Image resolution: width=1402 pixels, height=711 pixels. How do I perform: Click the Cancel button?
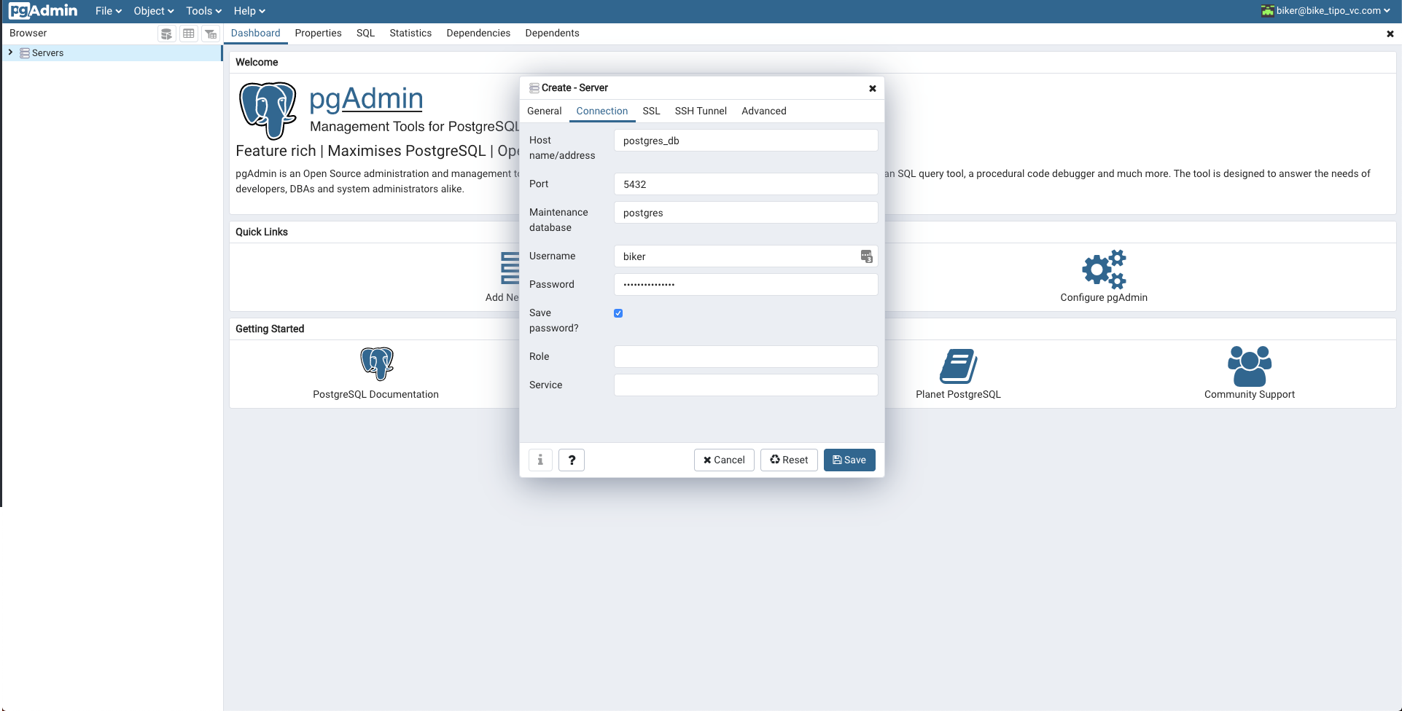pos(724,460)
